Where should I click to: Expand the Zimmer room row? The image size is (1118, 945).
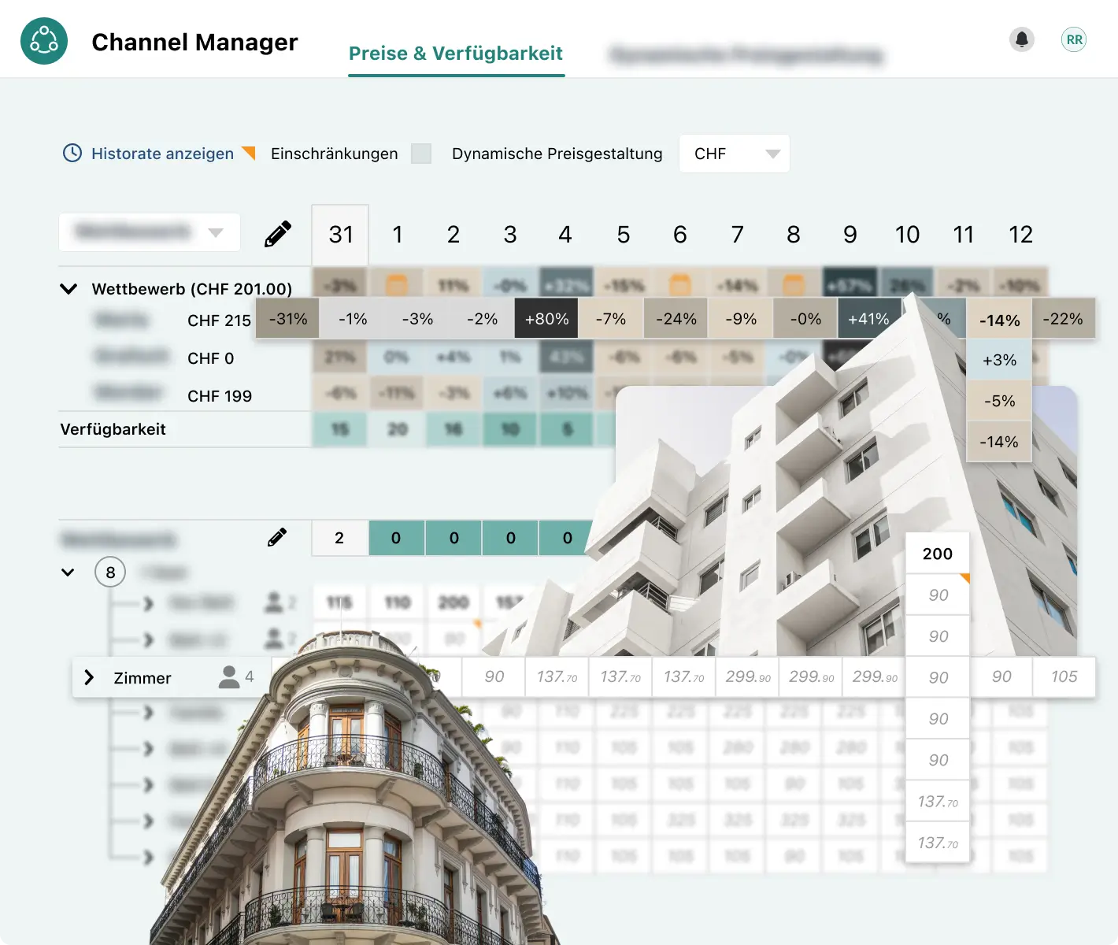[88, 677]
